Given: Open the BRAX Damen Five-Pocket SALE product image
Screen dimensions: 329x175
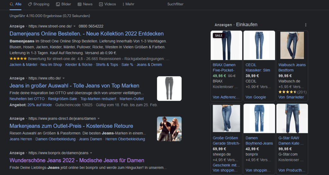Looking at the screenshot, I should tap(226, 45).
